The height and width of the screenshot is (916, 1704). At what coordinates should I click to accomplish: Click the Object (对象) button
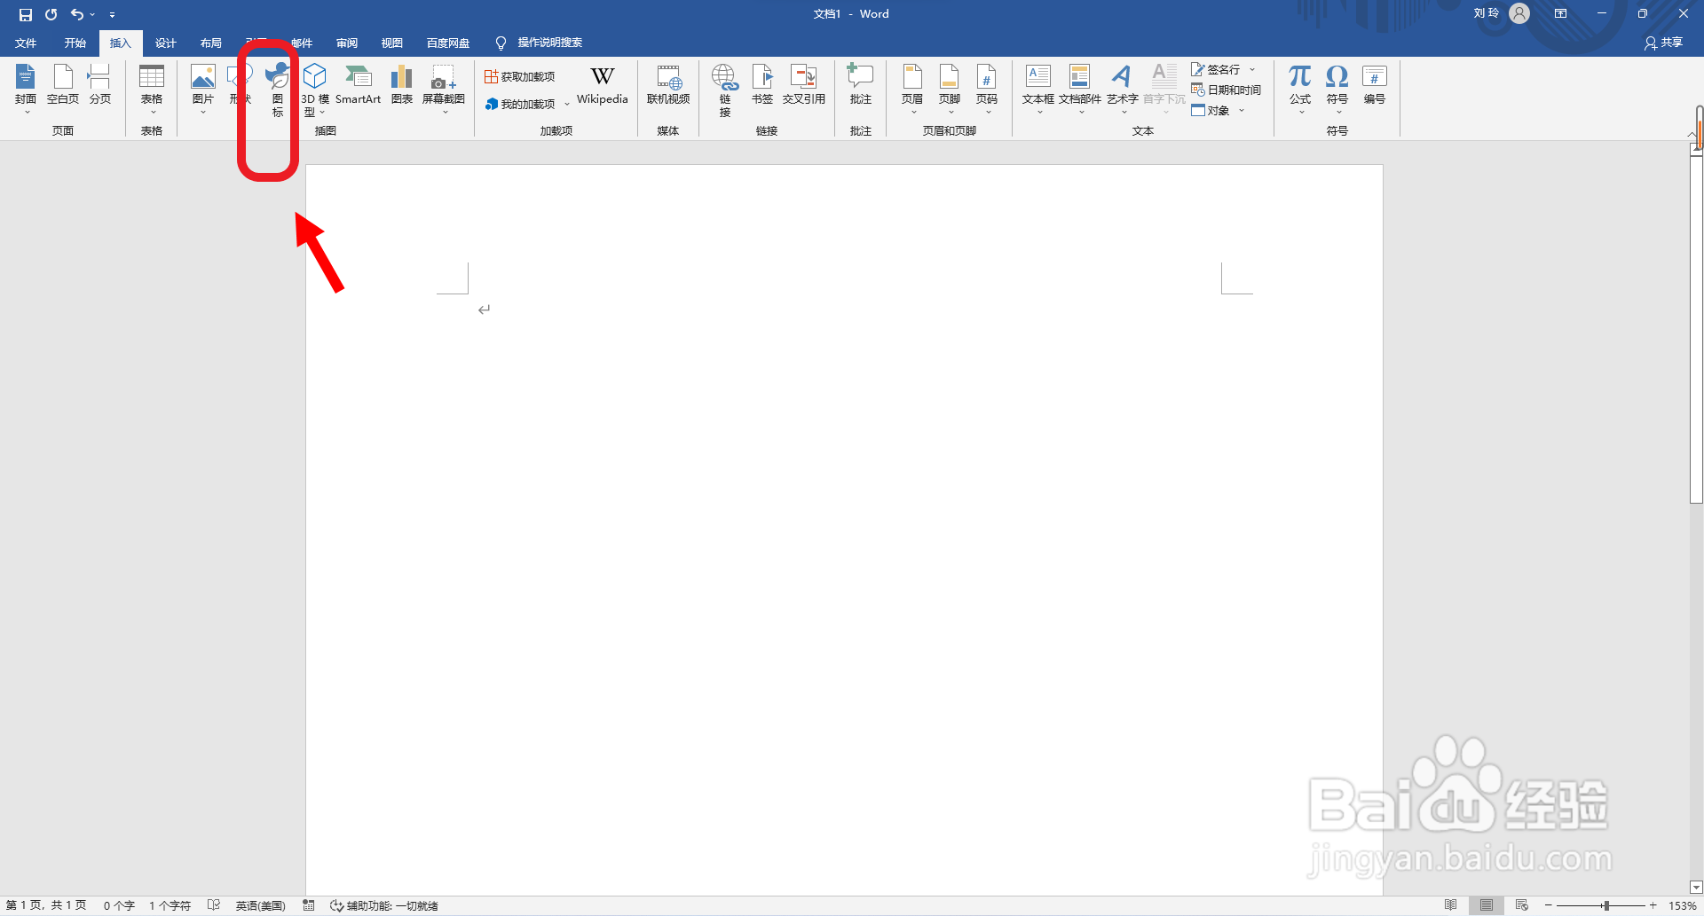1211,110
